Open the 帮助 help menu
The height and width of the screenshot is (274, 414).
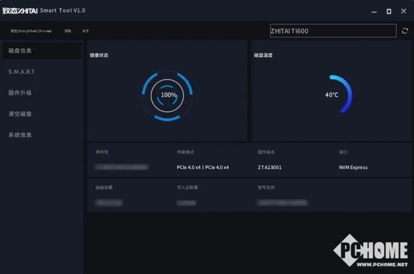pos(68,31)
